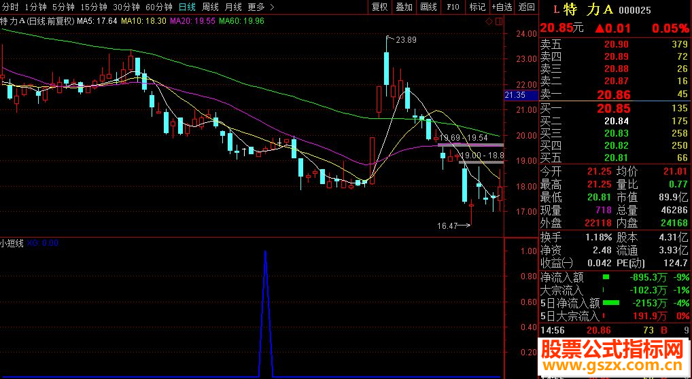The image size is (692, 379).
Task: Click the current price 20.85元
Action: 561,28
